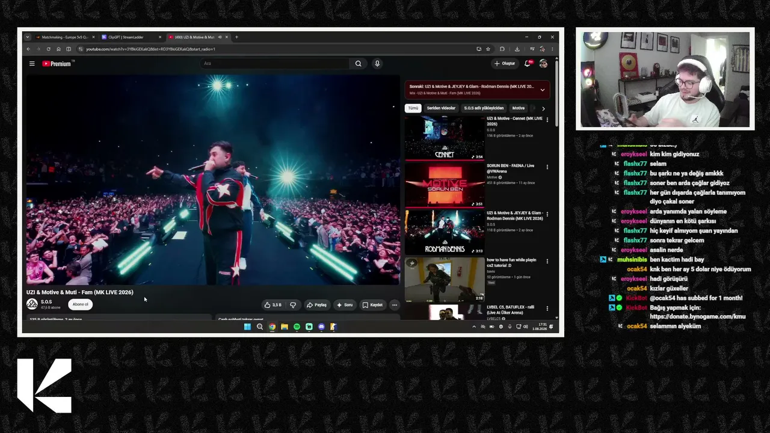The height and width of the screenshot is (433, 770).
Task: Start voice search with the microphone icon
Action: [x=377, y=63]
